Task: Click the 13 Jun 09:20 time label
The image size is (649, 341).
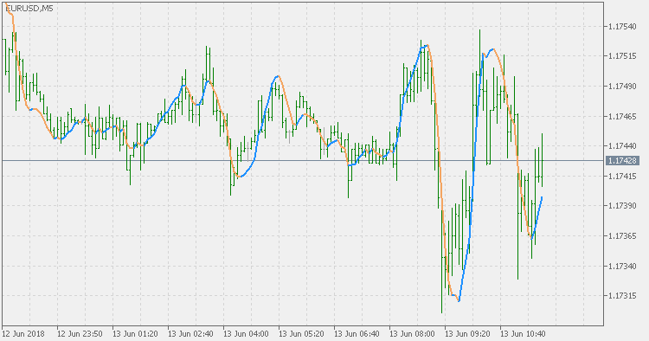Action: [x=467, y=333]
